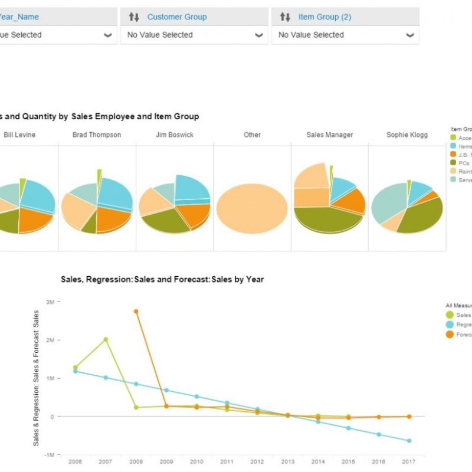Image resolution: width=472 pixels, height=472 pixels.
Task: Click the sort arrows icon beside Item Group (2)
Action: (x=285, y=17)
